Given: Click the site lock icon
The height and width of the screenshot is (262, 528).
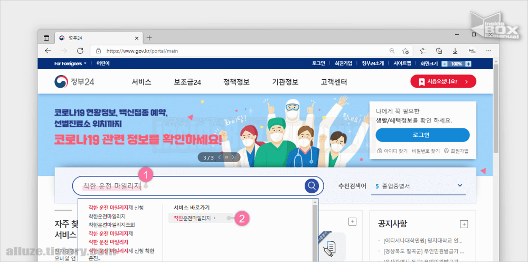Looking at the screenshot, I should (x=98, y=51).
